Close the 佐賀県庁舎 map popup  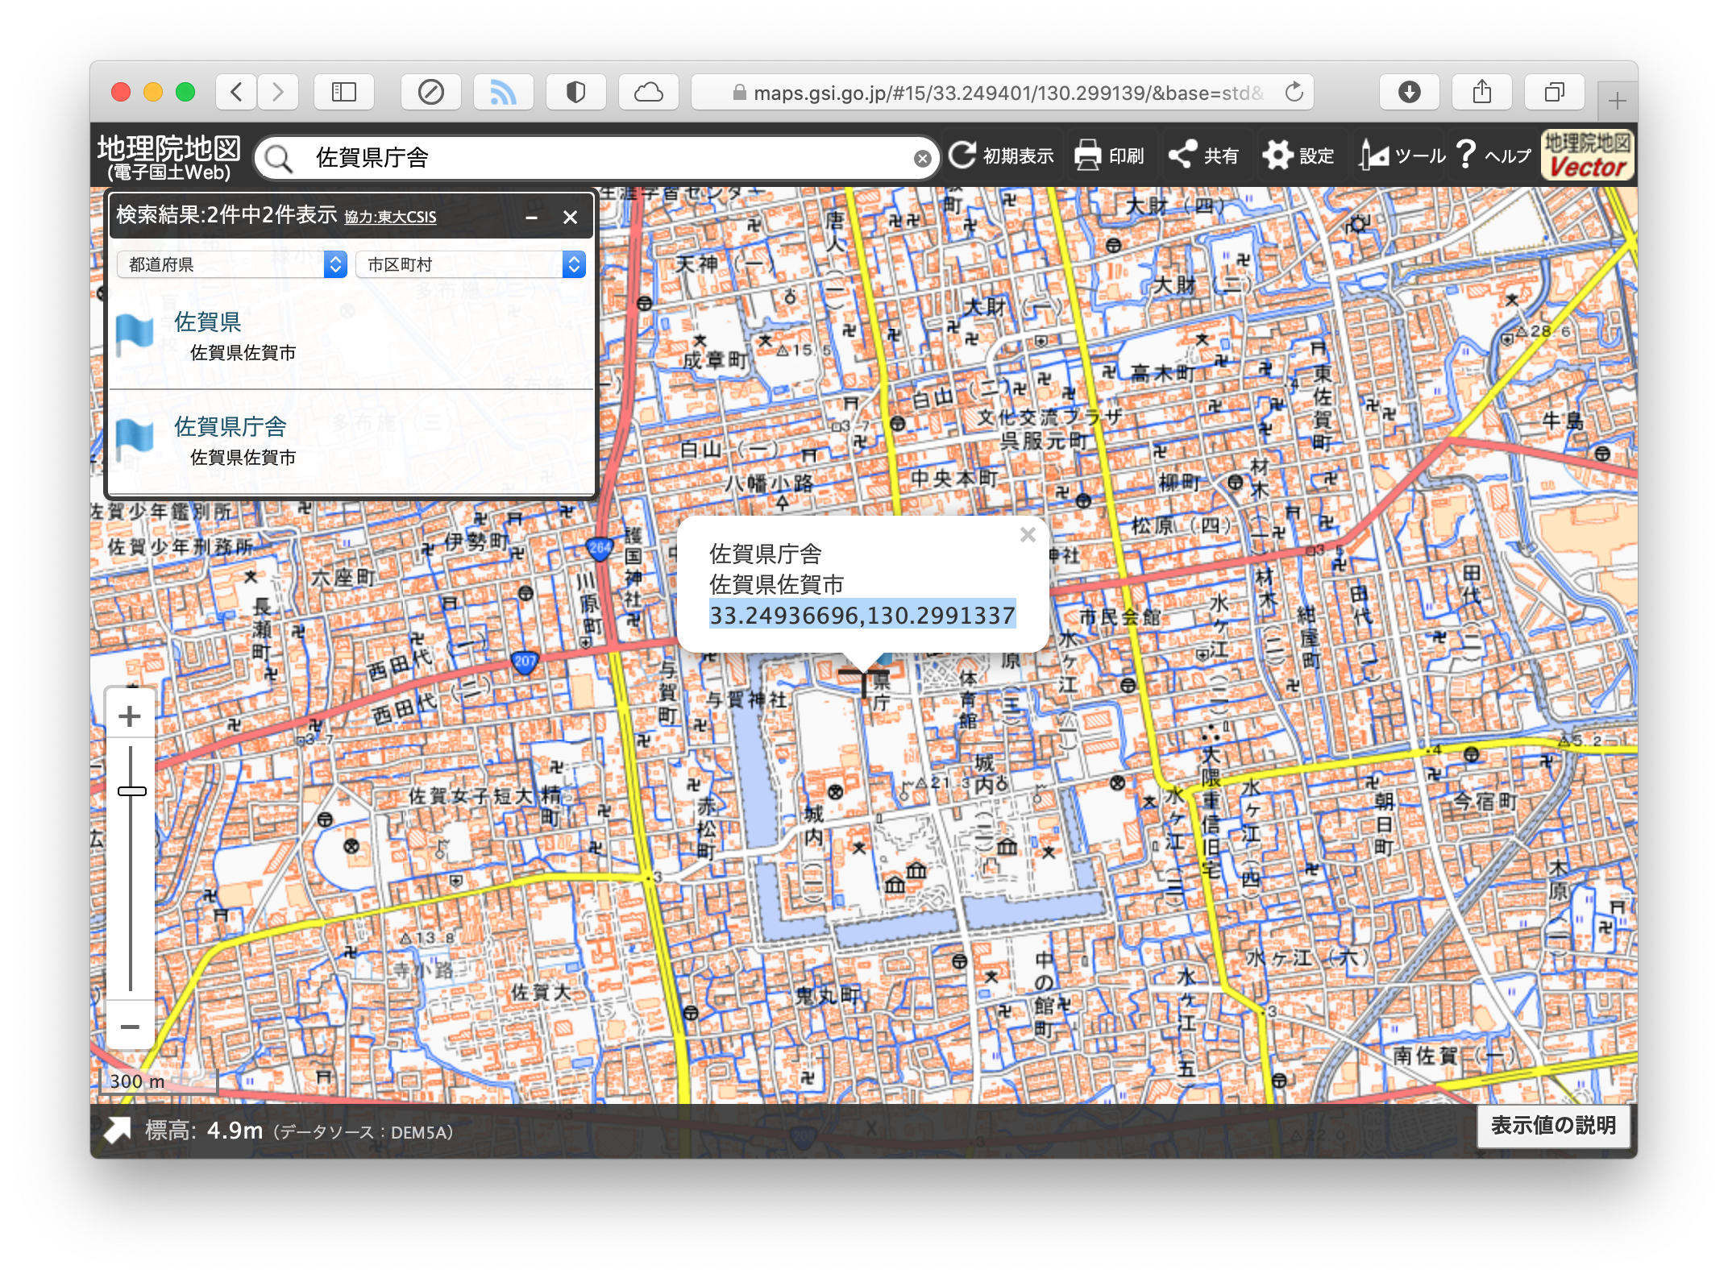[x=1028, y=534]
